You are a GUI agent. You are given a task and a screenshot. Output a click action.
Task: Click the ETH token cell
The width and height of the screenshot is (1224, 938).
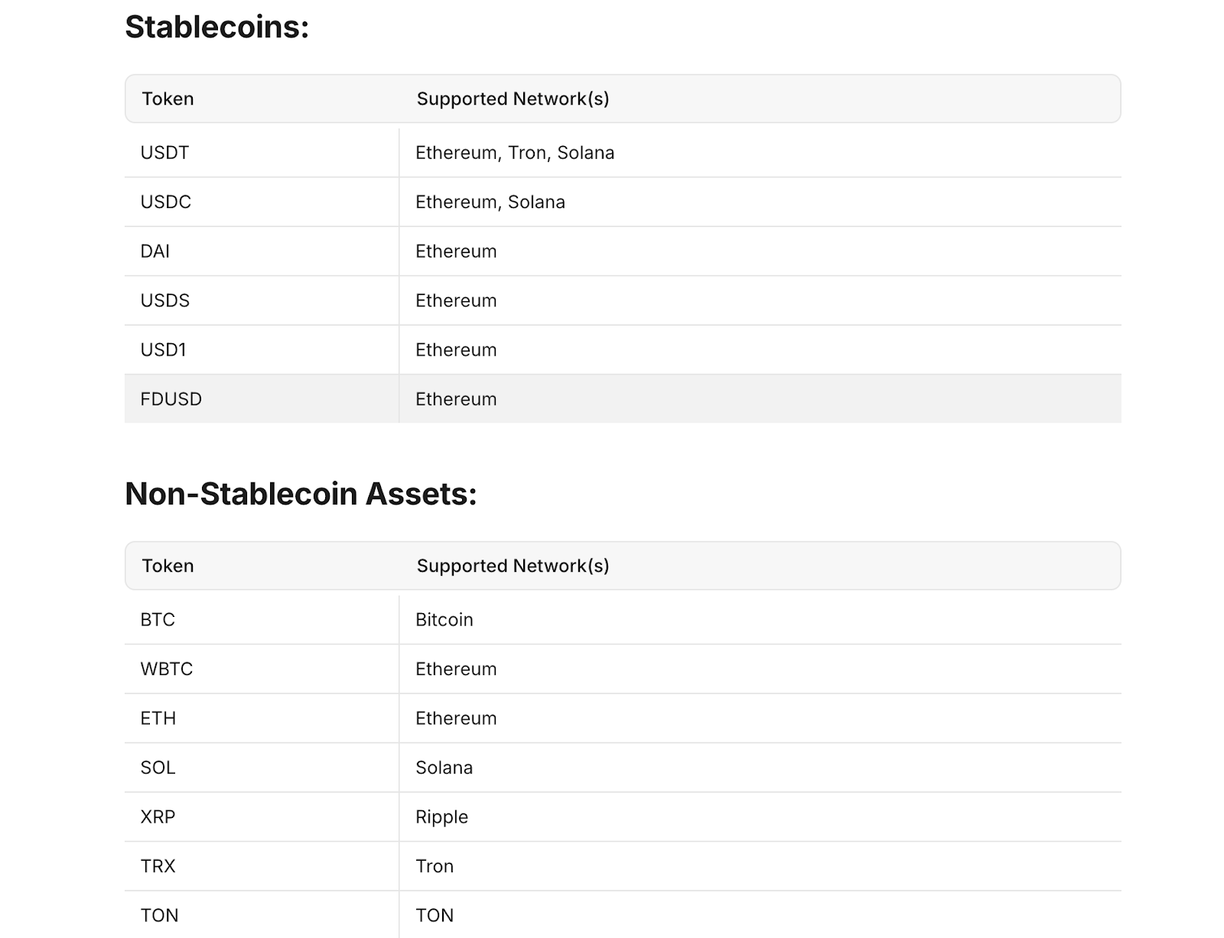(262, 719)
